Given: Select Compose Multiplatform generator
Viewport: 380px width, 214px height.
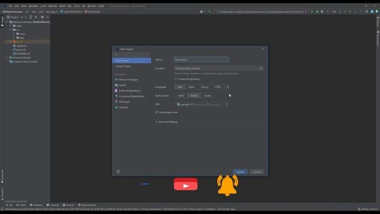Looking at the screenshot, I should tap(132, 96).
